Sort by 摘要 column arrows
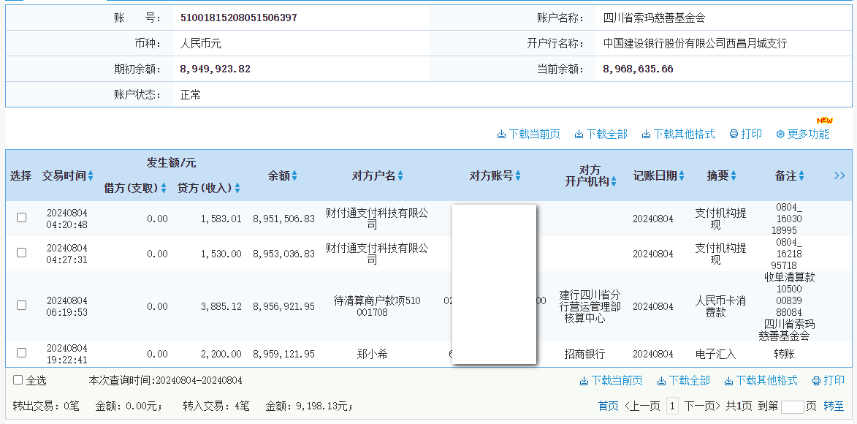This screenshot has width=857, height=424. pyautogui.click(x=734, y=175)
